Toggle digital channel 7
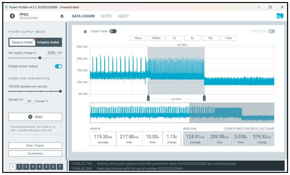290x175 pixels. point(60,166)
